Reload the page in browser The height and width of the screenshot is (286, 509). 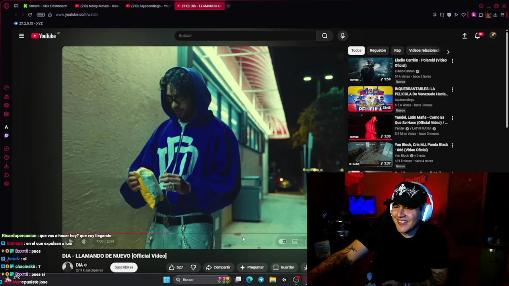[30, 15]
